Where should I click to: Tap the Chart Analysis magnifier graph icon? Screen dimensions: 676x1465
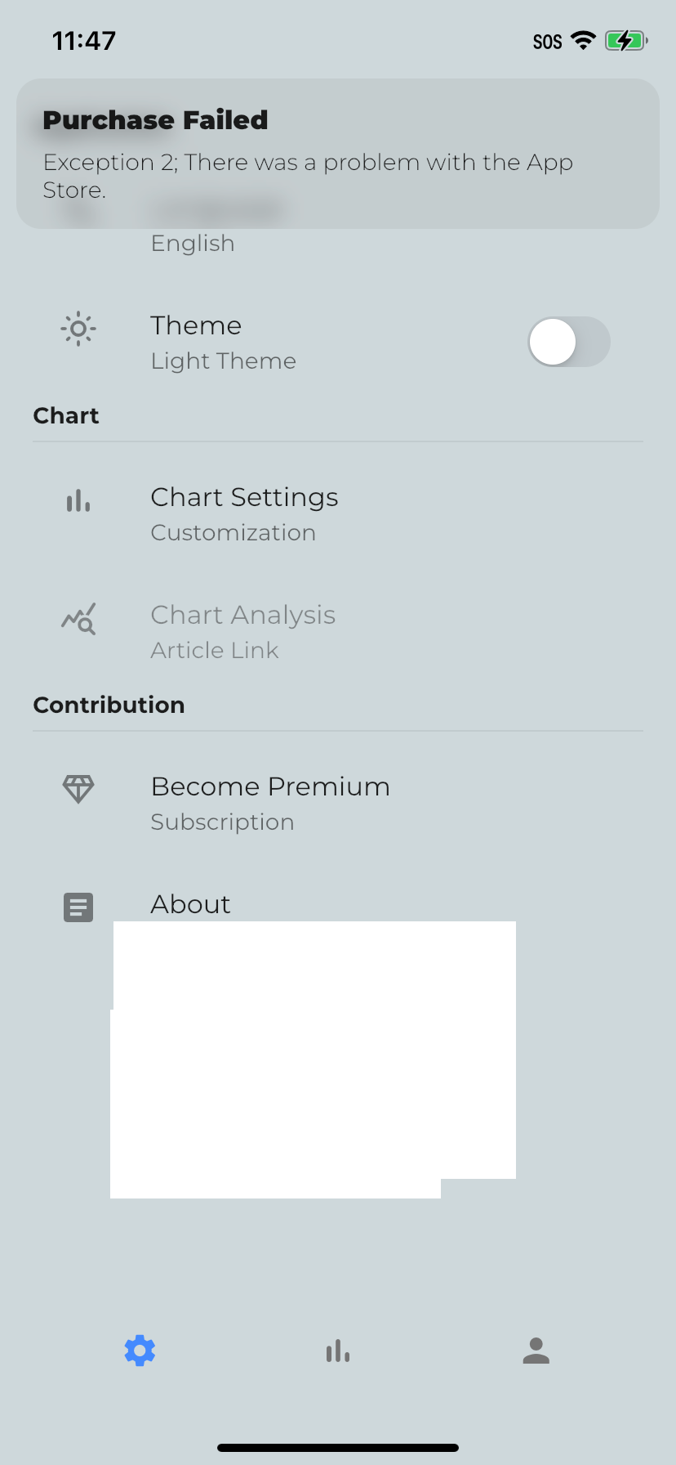tap(78, 619)
